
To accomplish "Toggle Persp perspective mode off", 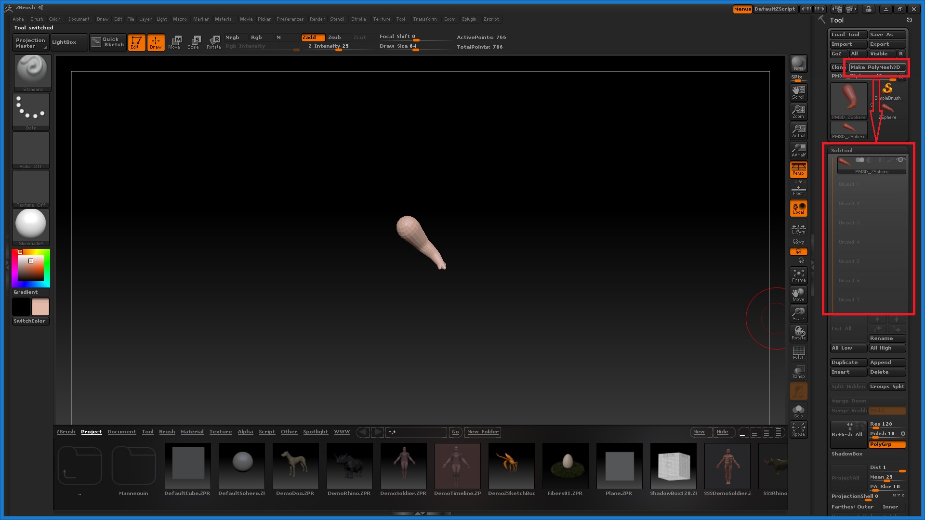I will click(798, 169).
